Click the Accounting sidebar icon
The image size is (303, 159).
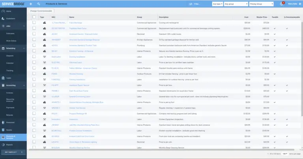3,85
